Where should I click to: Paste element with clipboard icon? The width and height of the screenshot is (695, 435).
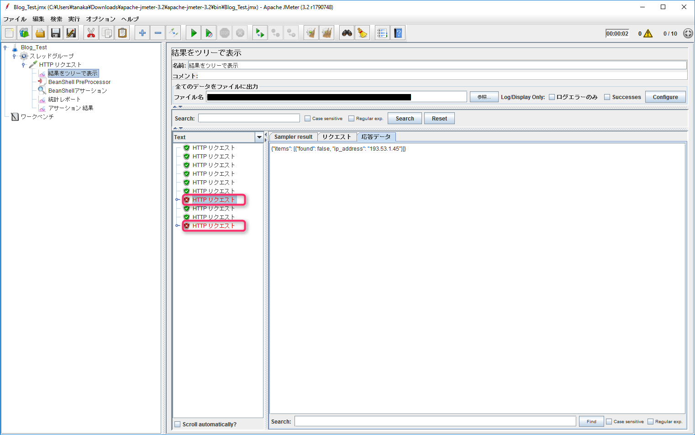[122, 33]
